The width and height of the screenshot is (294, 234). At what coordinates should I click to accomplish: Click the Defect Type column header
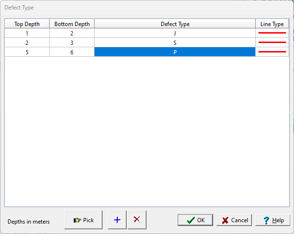tap(175, 24)
